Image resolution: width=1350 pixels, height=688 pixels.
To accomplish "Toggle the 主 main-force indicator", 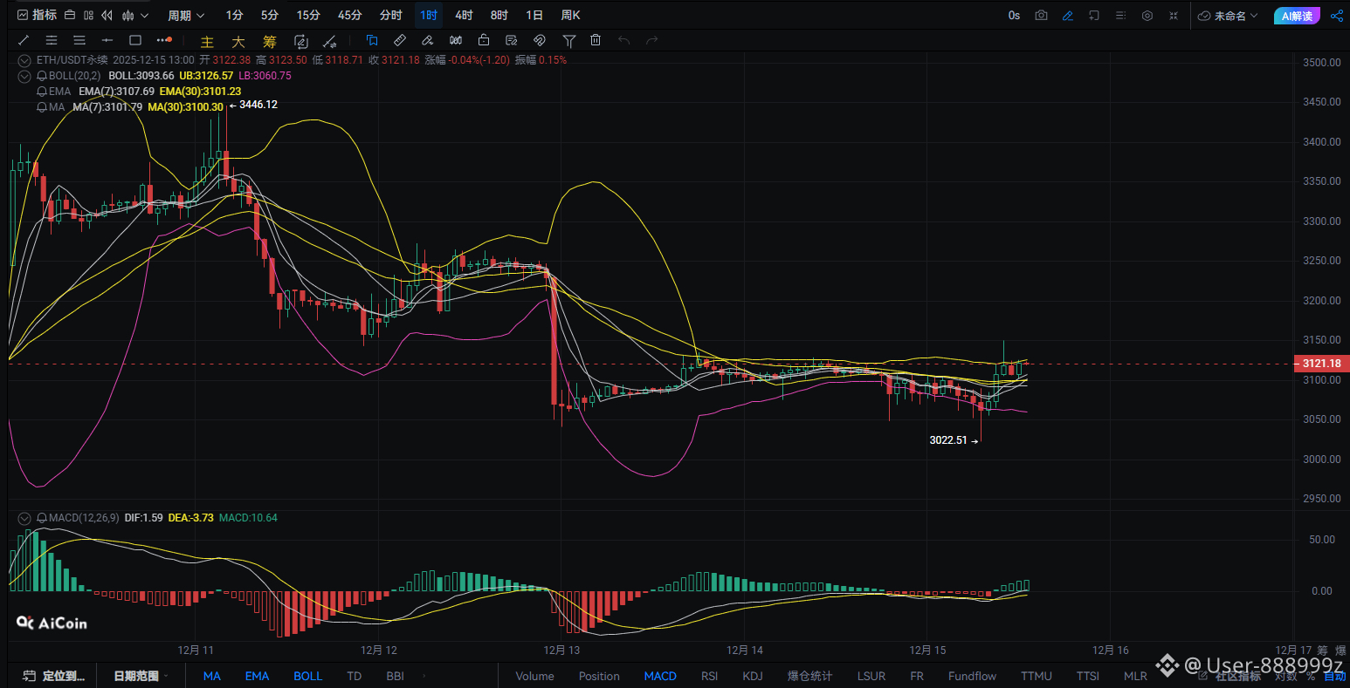I will [x=207, y=41].
